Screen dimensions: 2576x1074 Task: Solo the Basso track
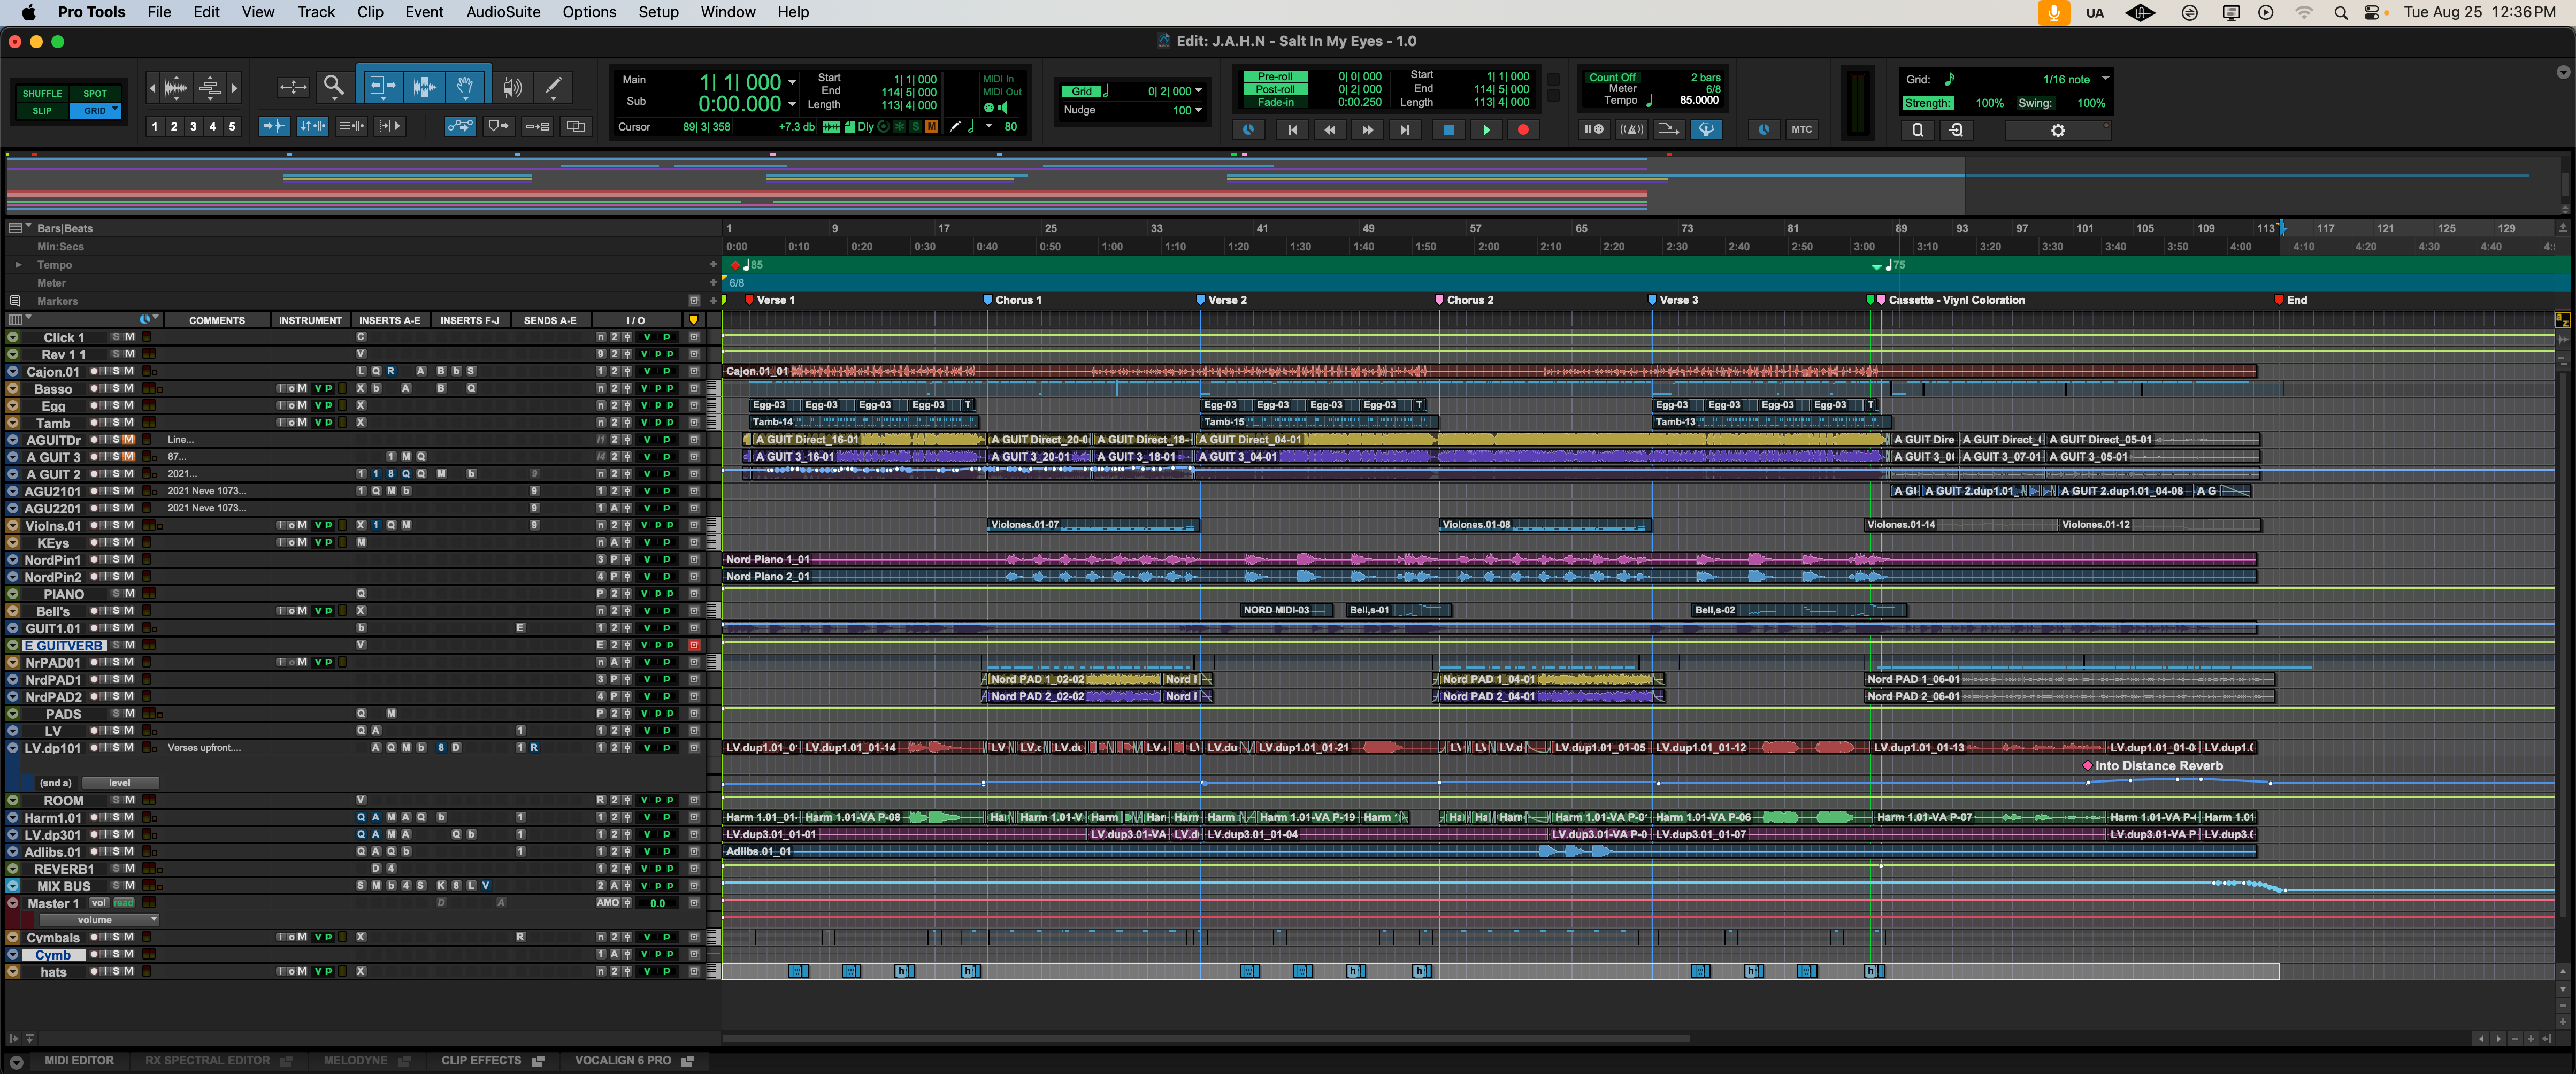tap(116, 388)
